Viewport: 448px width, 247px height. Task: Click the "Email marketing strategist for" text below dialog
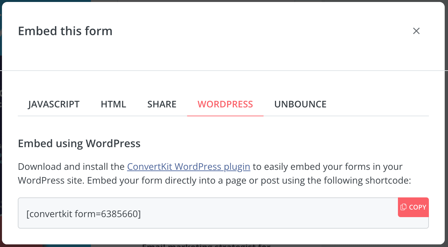coord(206,245)
